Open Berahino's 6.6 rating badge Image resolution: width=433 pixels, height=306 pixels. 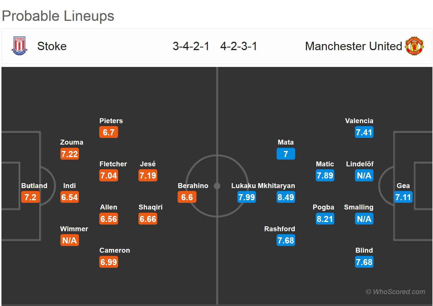[187, 197]
